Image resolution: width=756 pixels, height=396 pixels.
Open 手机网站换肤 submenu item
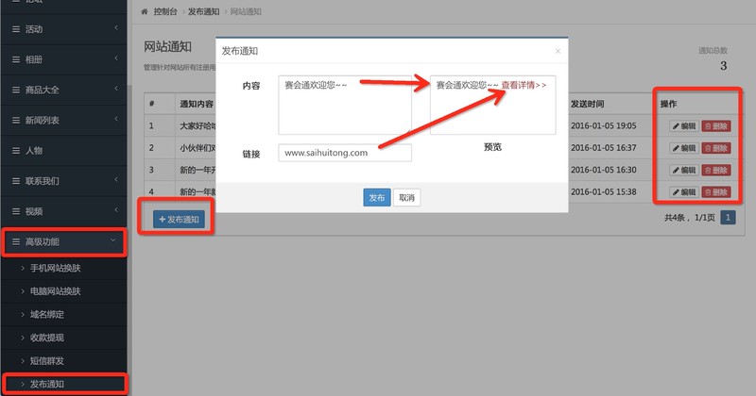tap(63, 268)
